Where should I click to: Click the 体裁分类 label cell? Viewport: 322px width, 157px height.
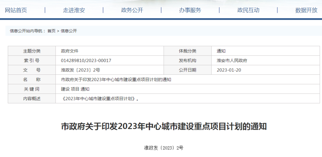click(x=188, y=51)
